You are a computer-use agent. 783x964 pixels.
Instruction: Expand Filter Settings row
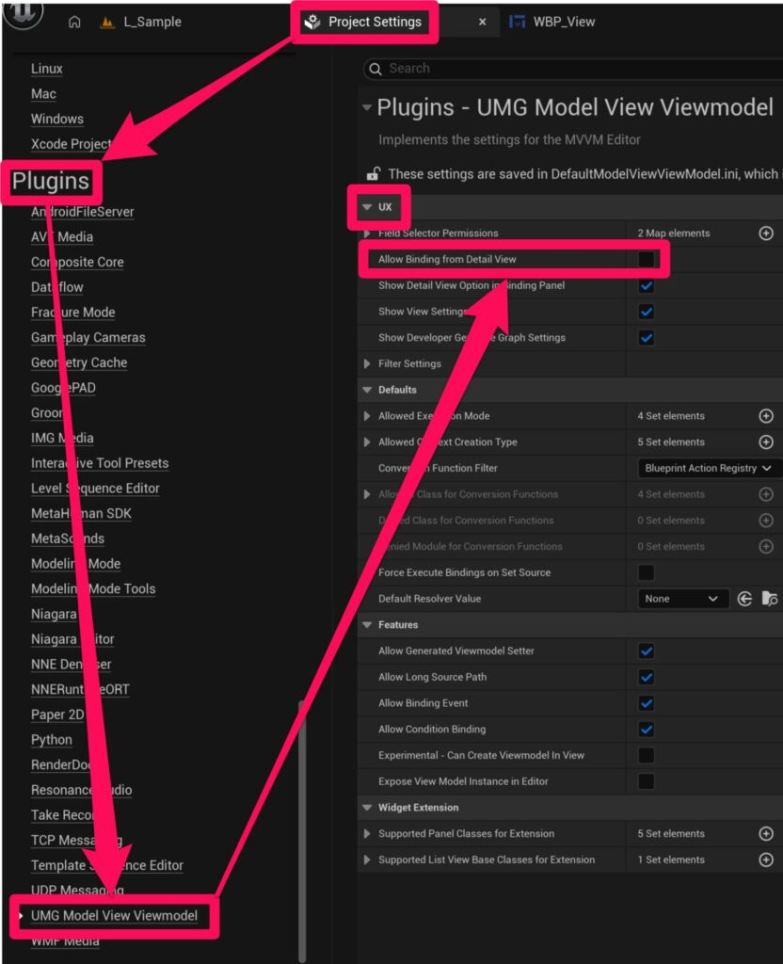click(367, 363)
